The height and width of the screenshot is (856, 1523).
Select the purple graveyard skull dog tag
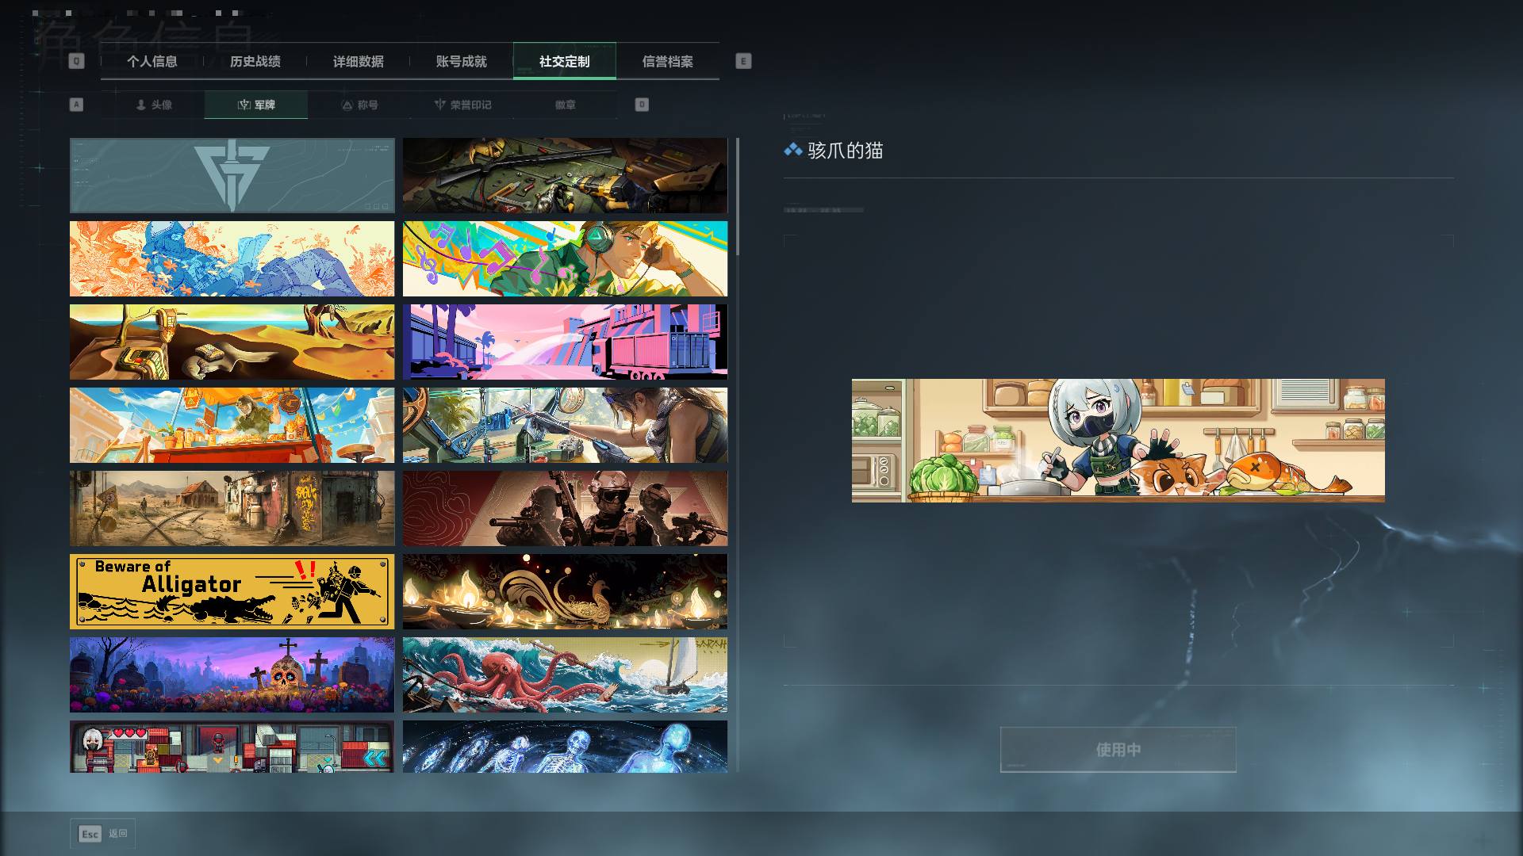232,674
